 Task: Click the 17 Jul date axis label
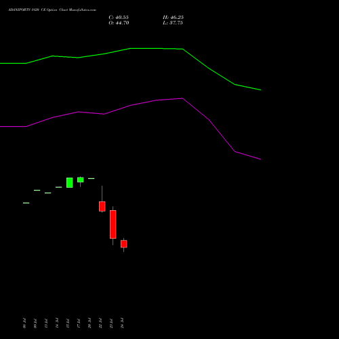tap(79, 323)
